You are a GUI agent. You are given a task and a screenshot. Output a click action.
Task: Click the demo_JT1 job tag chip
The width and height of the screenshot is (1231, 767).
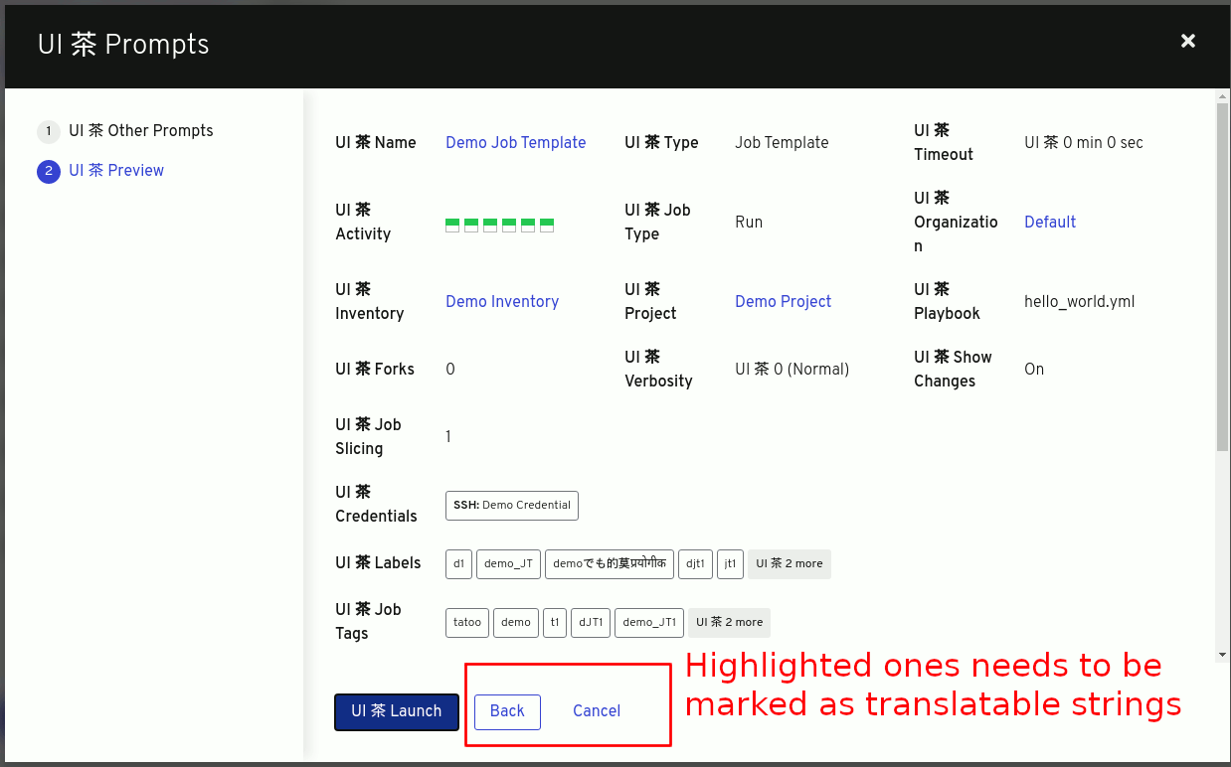tap(649, 622)
